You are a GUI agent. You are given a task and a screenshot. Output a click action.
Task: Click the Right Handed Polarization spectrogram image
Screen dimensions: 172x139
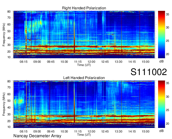(x=84, y=34)
